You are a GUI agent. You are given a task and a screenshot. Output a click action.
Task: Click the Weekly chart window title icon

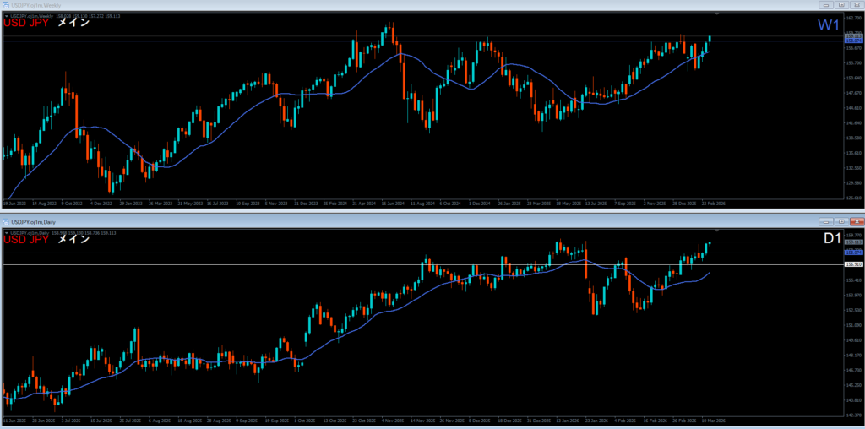(5, 5)
